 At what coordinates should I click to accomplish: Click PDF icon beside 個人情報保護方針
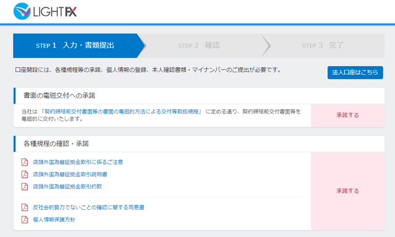point(25,220)
